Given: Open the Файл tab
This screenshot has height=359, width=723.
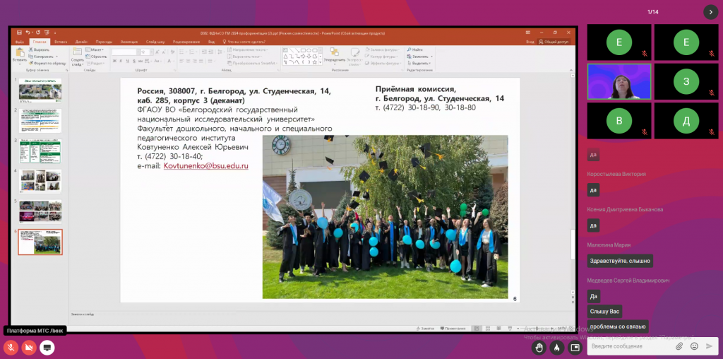Looking at the screenshot, I should point(19,42).
